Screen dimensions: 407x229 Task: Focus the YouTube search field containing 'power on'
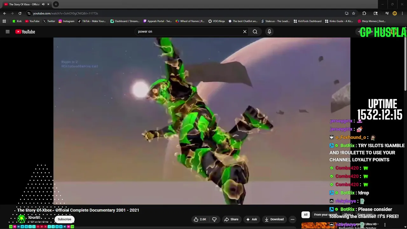click(189, 31)
